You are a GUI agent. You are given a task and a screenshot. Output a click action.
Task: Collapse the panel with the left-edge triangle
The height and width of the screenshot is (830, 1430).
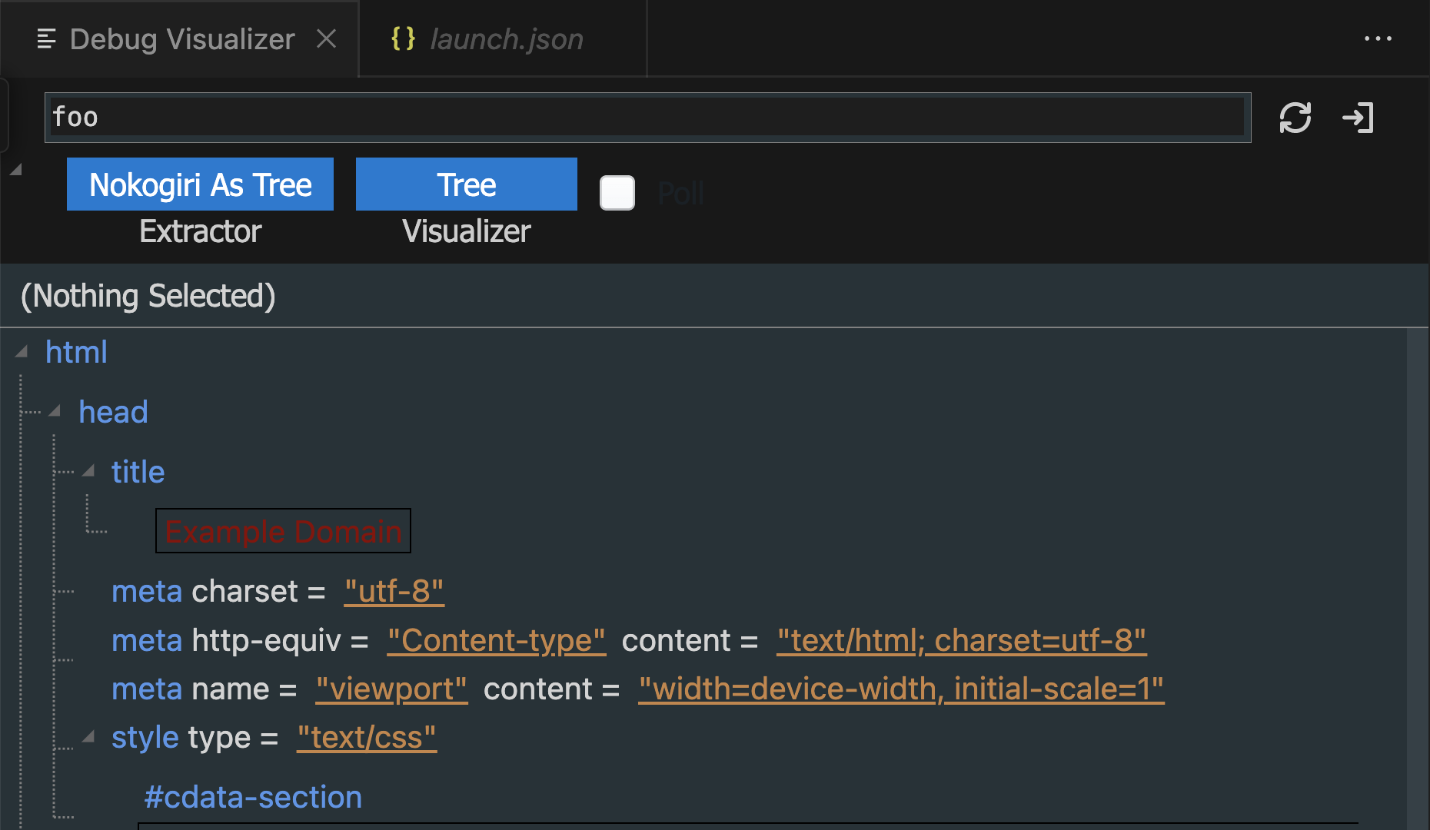click(x=15, y=169)
